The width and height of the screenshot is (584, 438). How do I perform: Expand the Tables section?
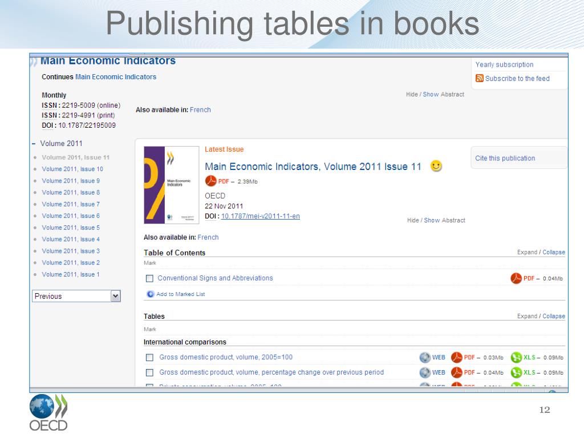click(527, 316)
